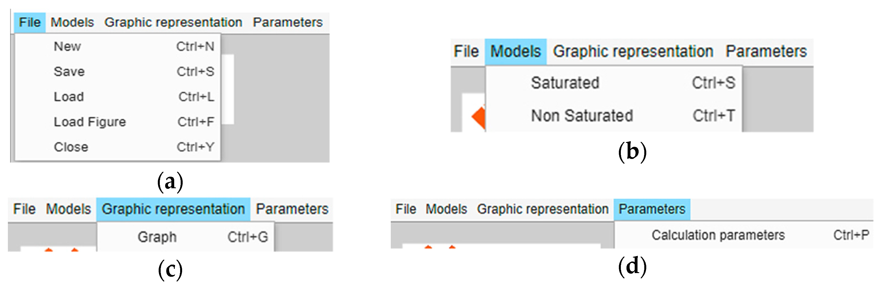The height and width of the screenshot is (288, 882).
Task: Click the Load entry with Ctrl+L shortcut
Action: [69, 97]
